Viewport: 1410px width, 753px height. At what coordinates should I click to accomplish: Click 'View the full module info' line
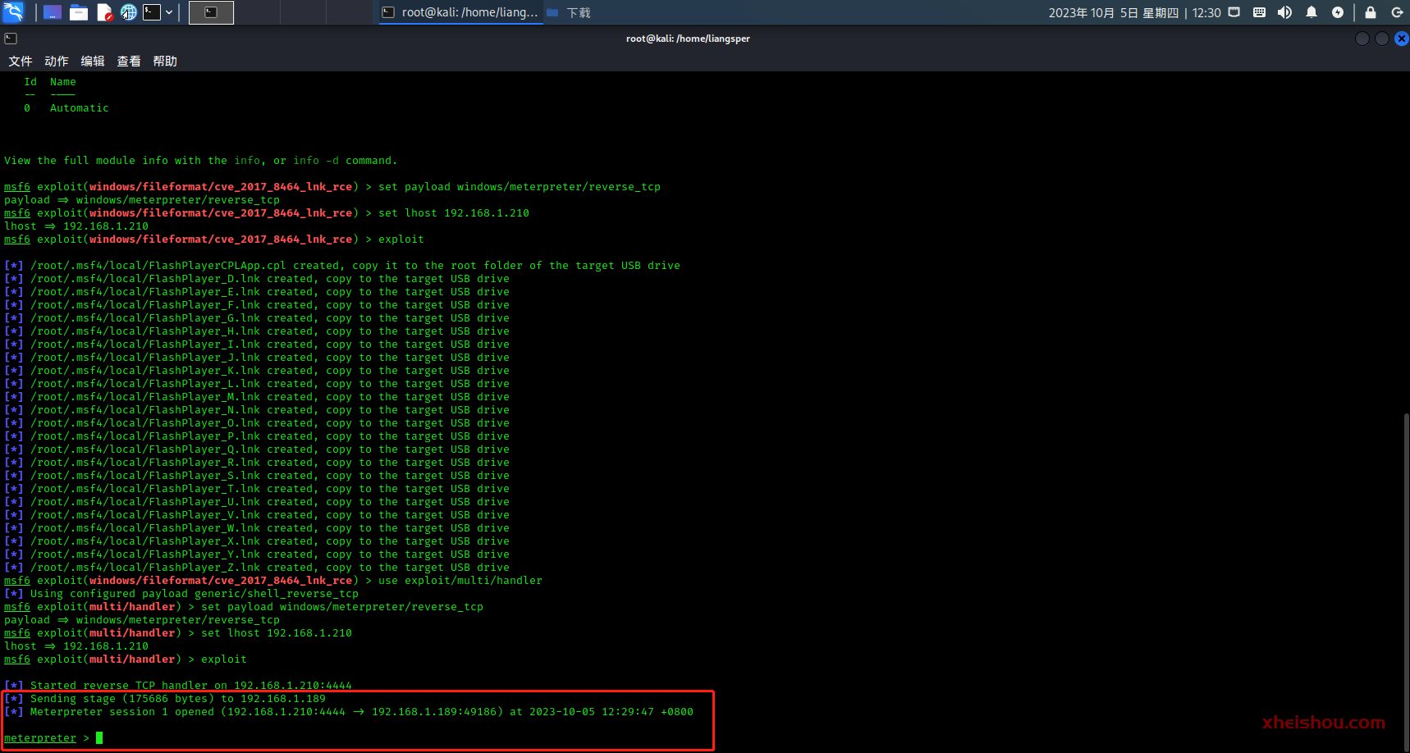click(x=200, y=161)
